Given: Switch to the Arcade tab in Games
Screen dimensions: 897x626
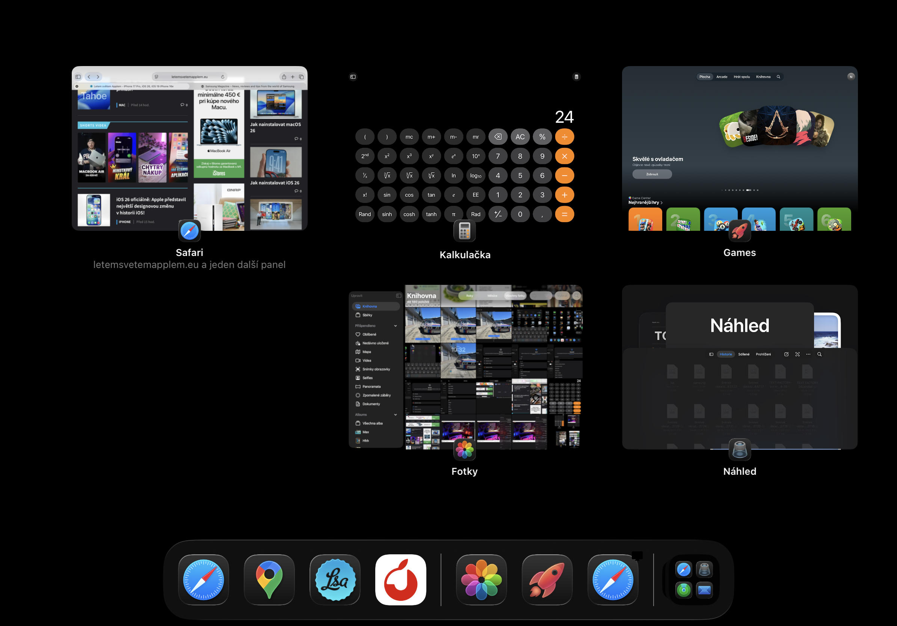Looking at the screenshot, I should point(722,77).
